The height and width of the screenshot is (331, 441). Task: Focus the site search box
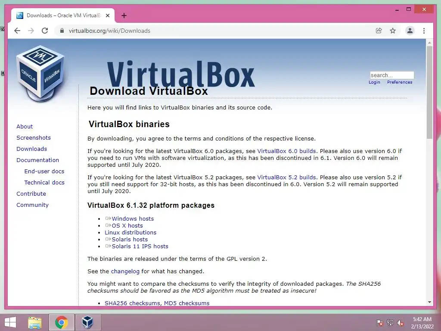click(392, 75)
